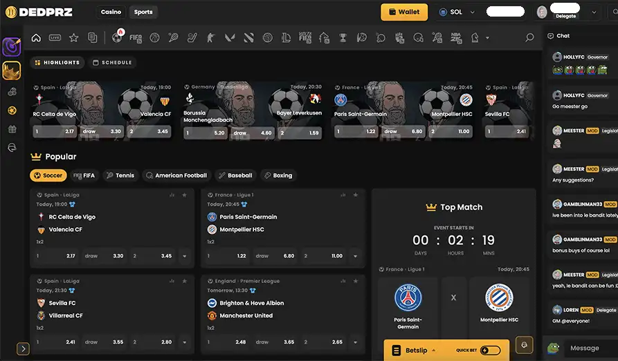Screen dimensions: 618x361
Task: Favorite the Celta de Vigo match star
Action: tap(184, 195)
